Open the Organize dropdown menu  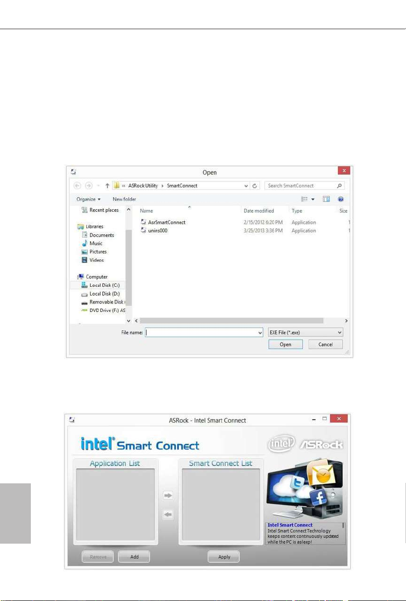click(89, 199)
